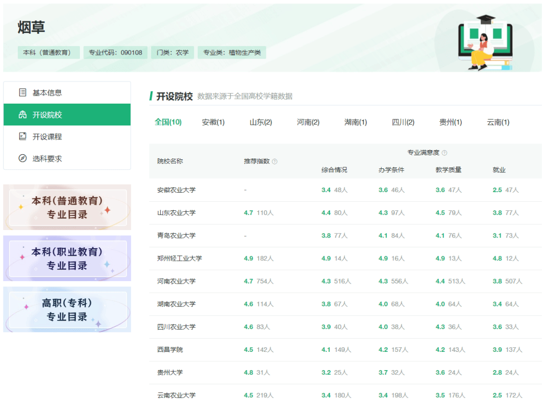The width and height of the screenshot is (546, 408).
Task: Click the 基本信息 document icon
Action: [22, 93]
